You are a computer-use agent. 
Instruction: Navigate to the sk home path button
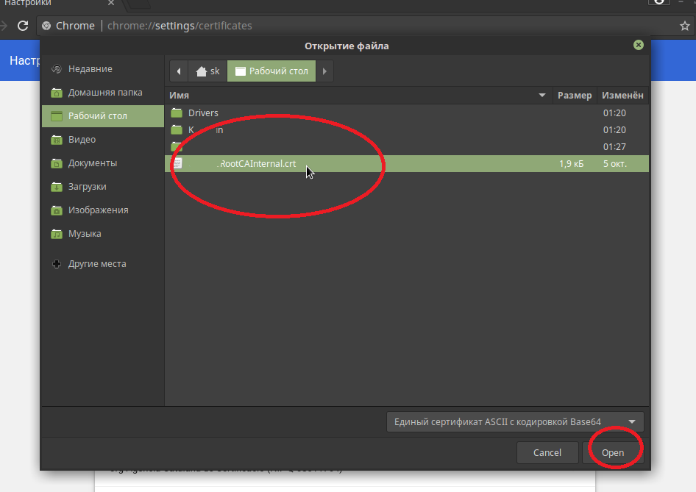(207, 71)
